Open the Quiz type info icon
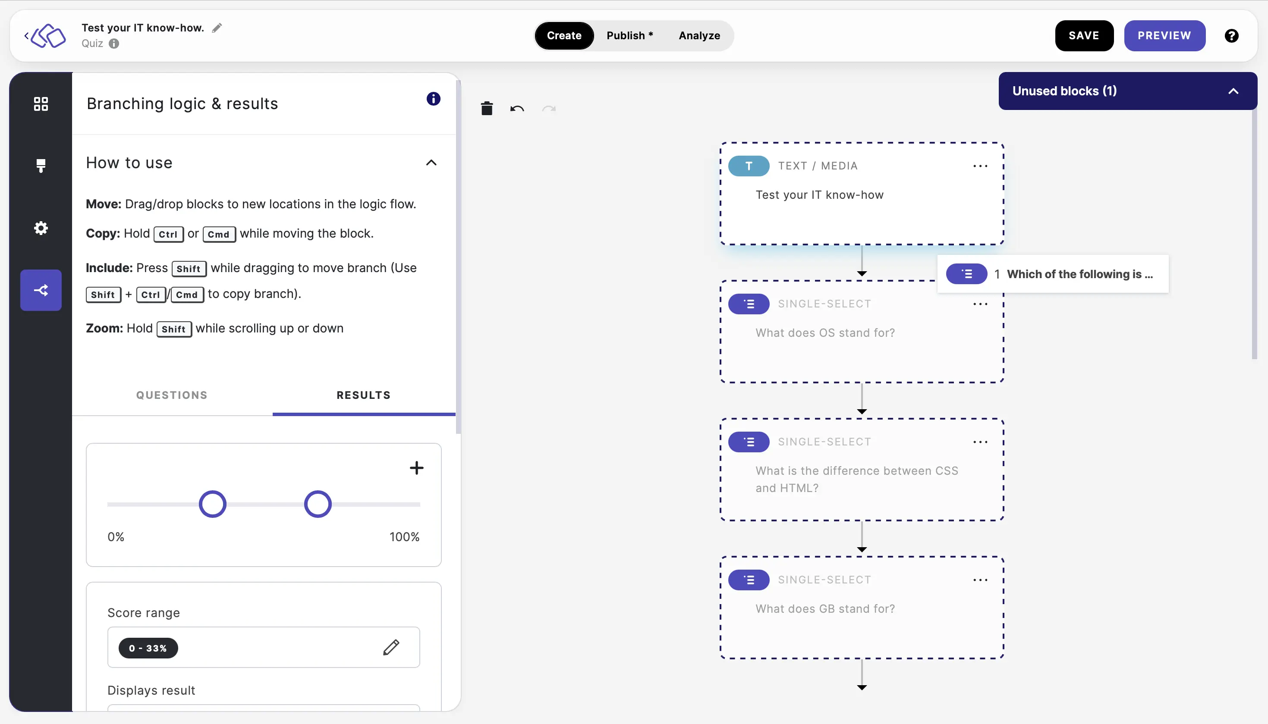Screen dimensions: 1268x724 tap(114, 44)
